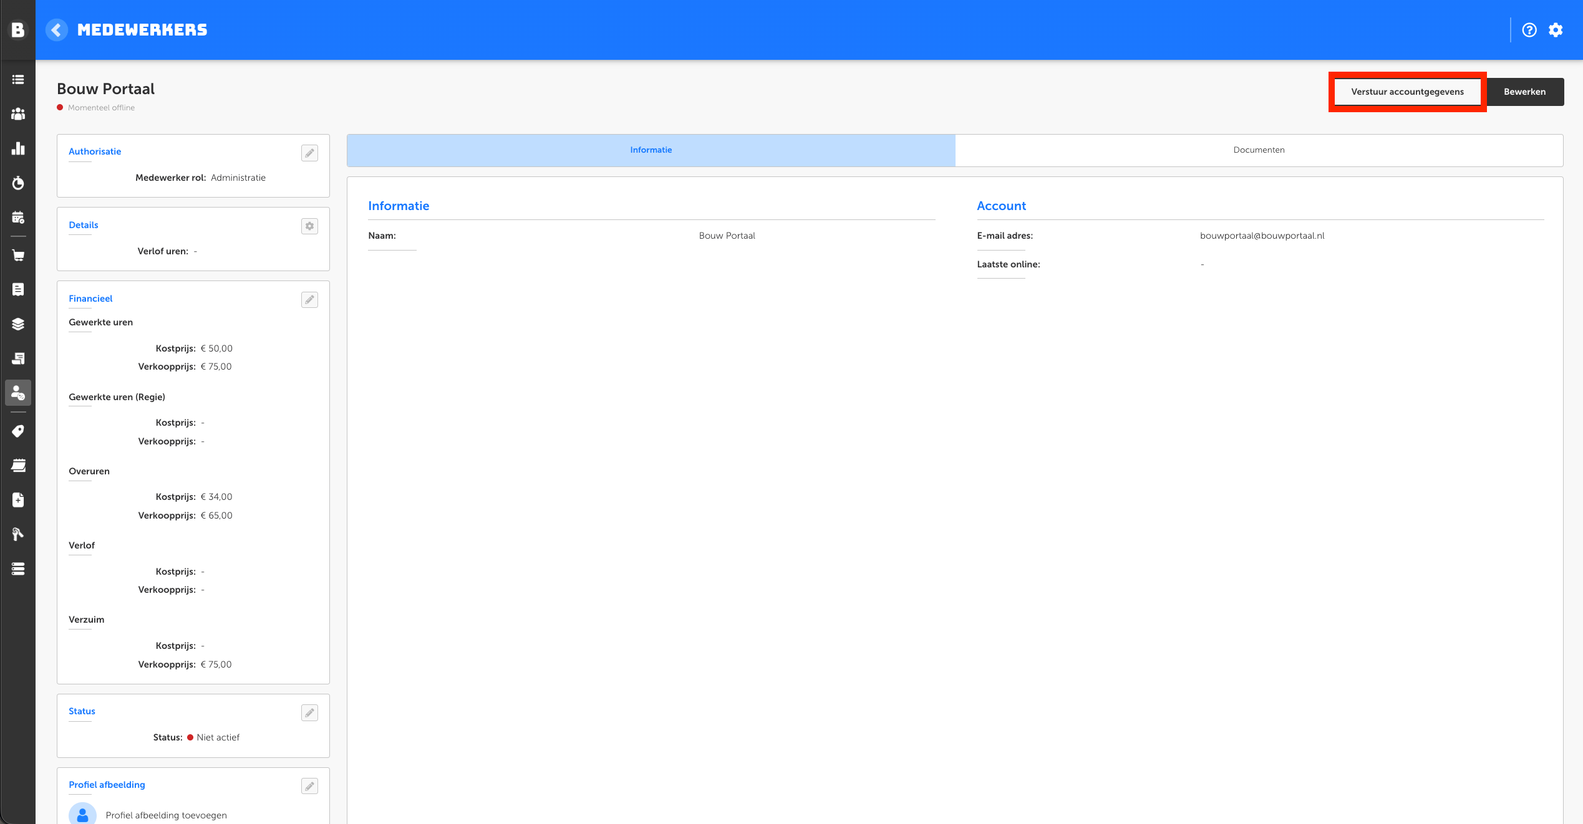Image resolution: width=1583 pixels, height=824 pixels.
Task: Open the server stack sidebar icon
Action: pyautogui.click(x=18, y=569)
